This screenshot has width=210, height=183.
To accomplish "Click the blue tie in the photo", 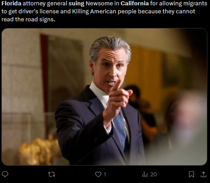I will [120, 129].
